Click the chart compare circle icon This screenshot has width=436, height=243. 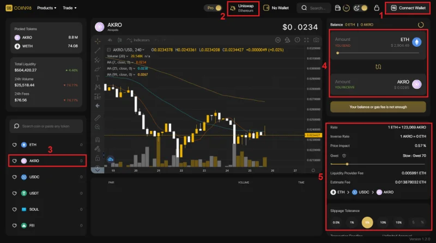[x=278, y=40]
